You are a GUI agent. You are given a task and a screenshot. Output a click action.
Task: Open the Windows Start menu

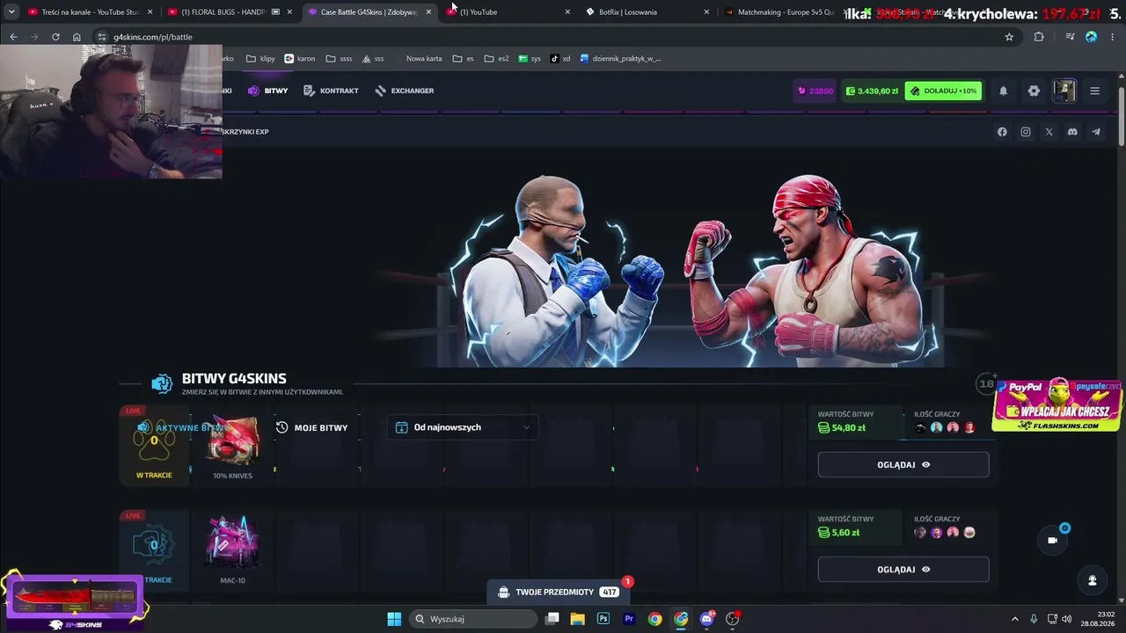pos(394,619)
